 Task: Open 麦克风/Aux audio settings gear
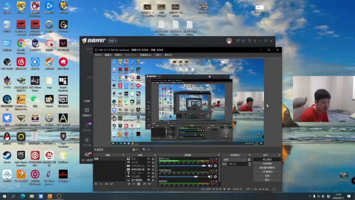coord(215,166)
